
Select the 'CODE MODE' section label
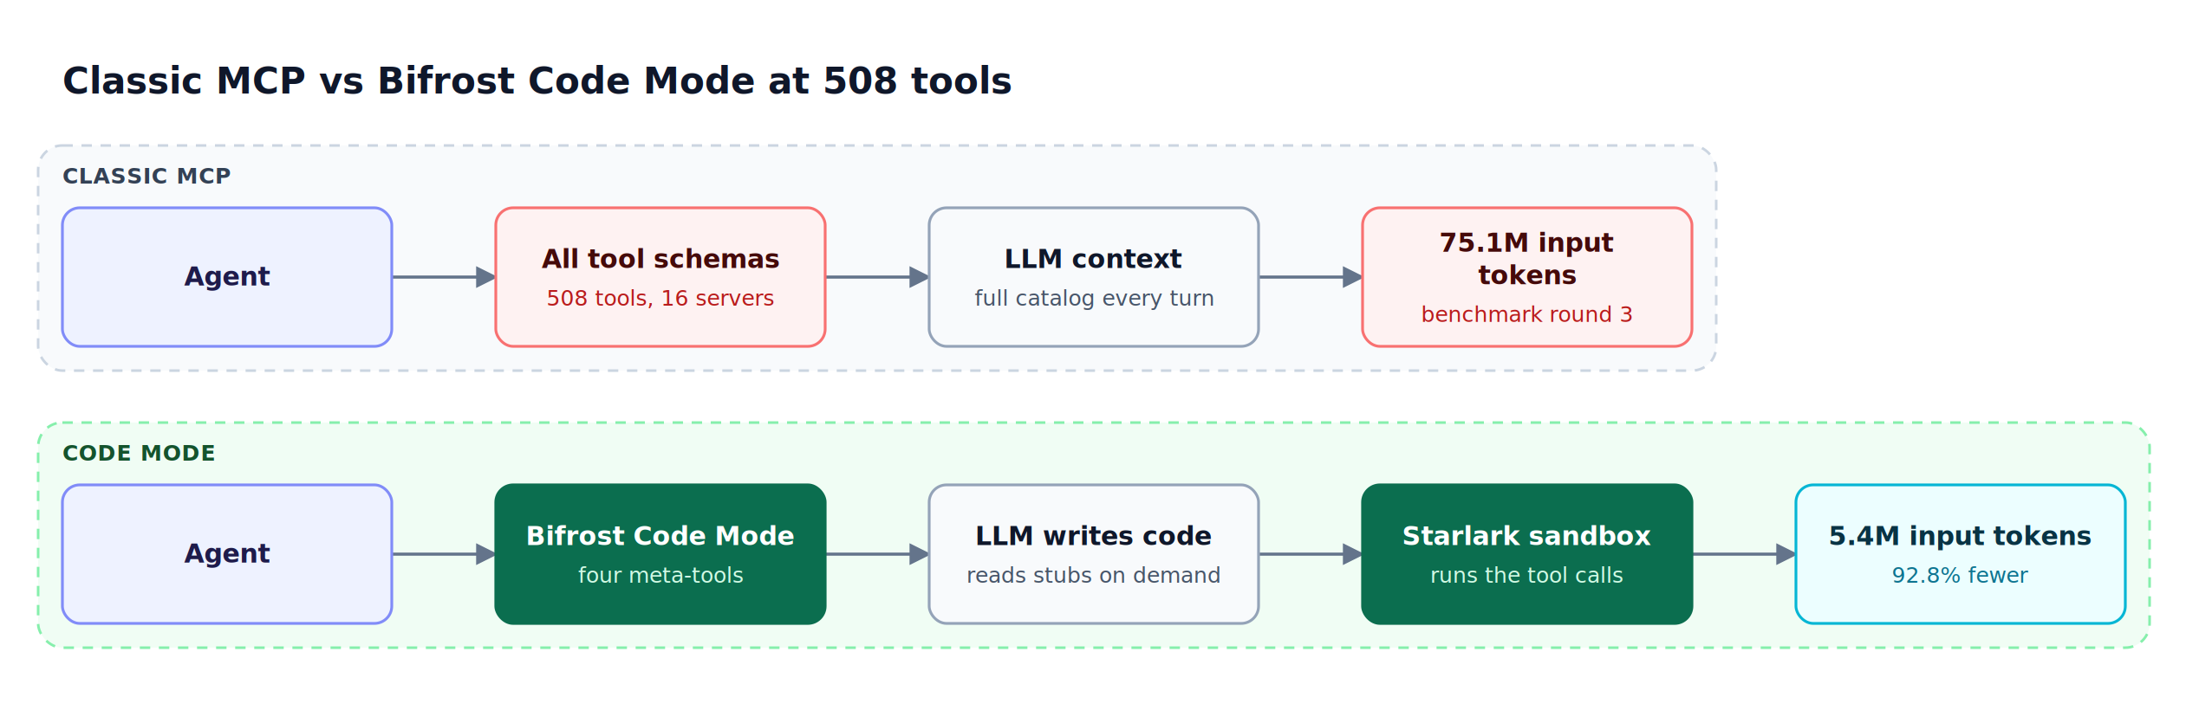coord(139,453)
